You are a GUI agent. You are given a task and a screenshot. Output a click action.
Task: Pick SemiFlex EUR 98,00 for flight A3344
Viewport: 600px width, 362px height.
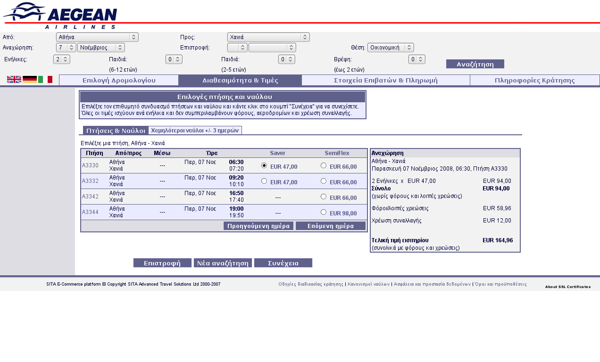coord(324,212)
